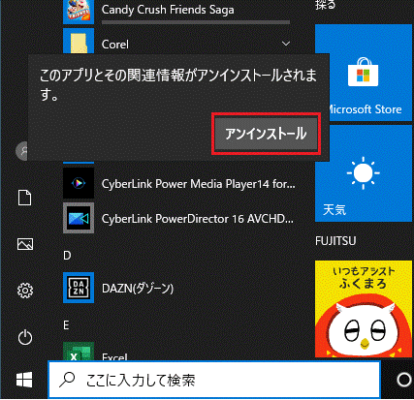Click the FUJITSU group heading

point(335,241)
